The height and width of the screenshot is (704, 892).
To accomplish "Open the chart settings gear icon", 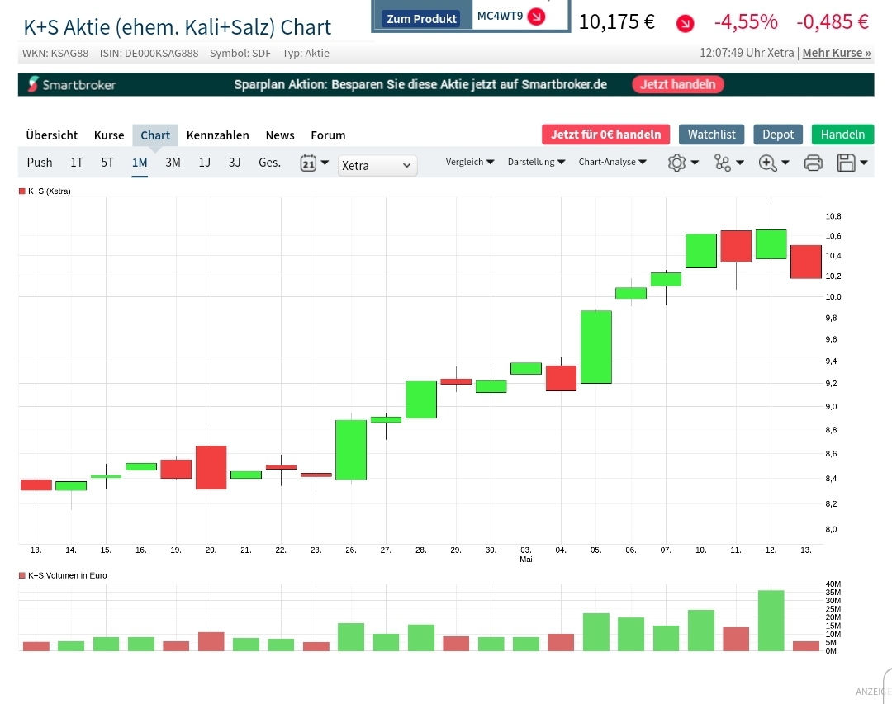I will 676,163.
